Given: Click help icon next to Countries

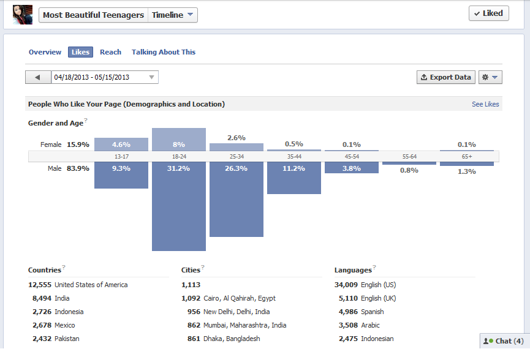Looking at the screenshot, I should 64,267.
